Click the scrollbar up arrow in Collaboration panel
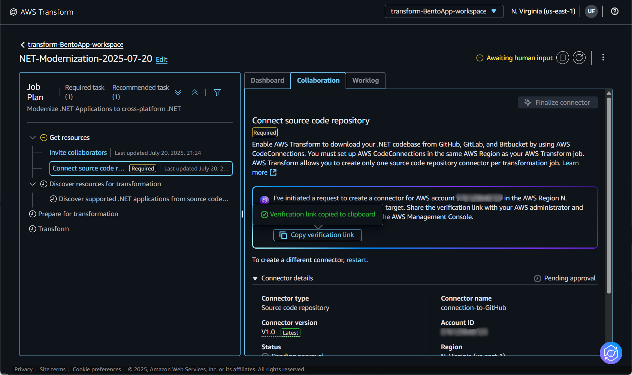Viewport: 632px width, 375px height. coord(609,93)
